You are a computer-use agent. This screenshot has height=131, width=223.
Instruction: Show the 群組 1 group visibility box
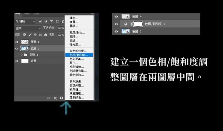coord(17,55)
